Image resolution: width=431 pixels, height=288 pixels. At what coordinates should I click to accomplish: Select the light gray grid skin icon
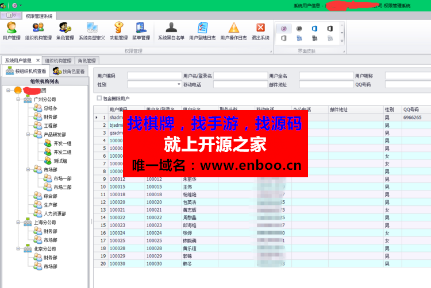pyautogui.click(x=330, y=38)
